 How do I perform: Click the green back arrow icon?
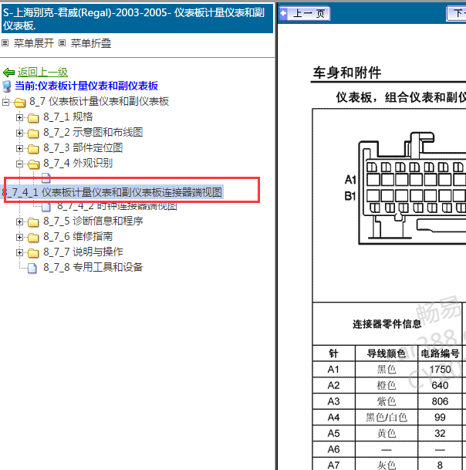(x=8, y=73)
